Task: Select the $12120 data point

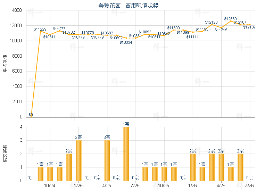Action: click(x=212, y=24)
